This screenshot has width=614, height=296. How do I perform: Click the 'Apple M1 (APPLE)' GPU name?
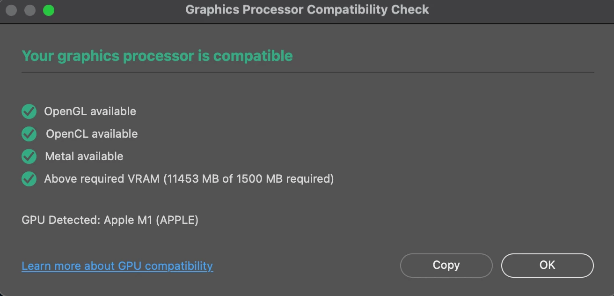pos(151,220)
